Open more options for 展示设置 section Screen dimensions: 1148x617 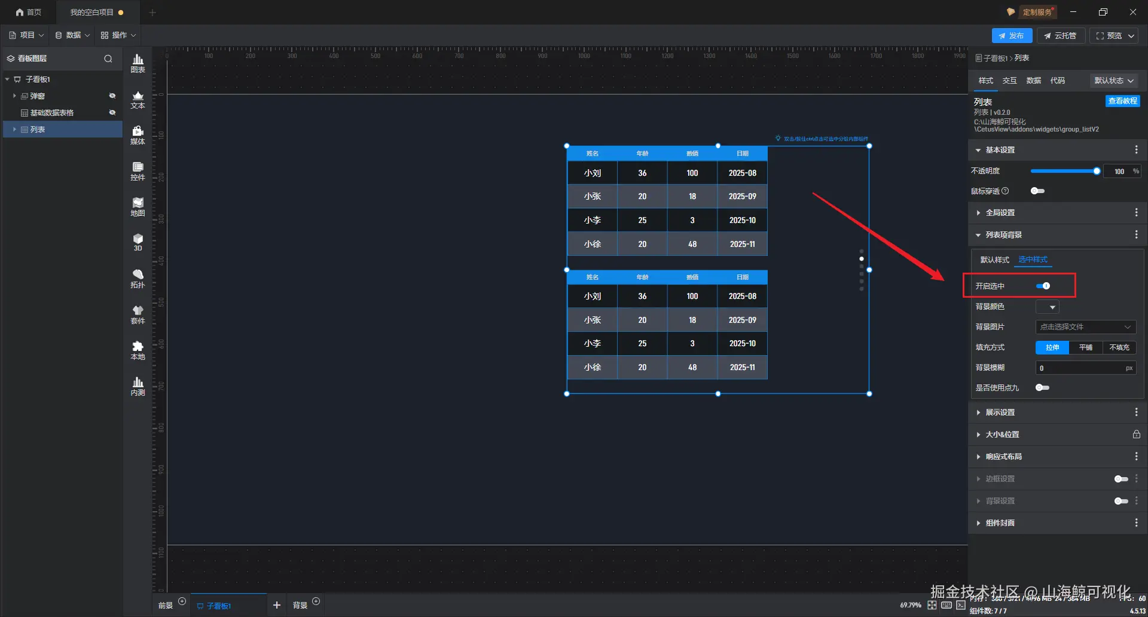(x=1137, y=413)
